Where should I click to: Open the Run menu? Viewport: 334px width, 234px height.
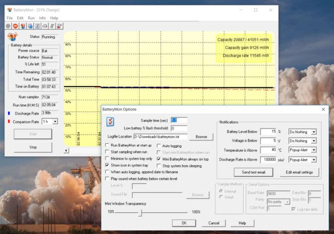31,18
